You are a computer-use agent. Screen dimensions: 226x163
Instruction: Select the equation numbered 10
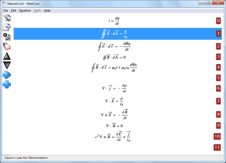118,136
